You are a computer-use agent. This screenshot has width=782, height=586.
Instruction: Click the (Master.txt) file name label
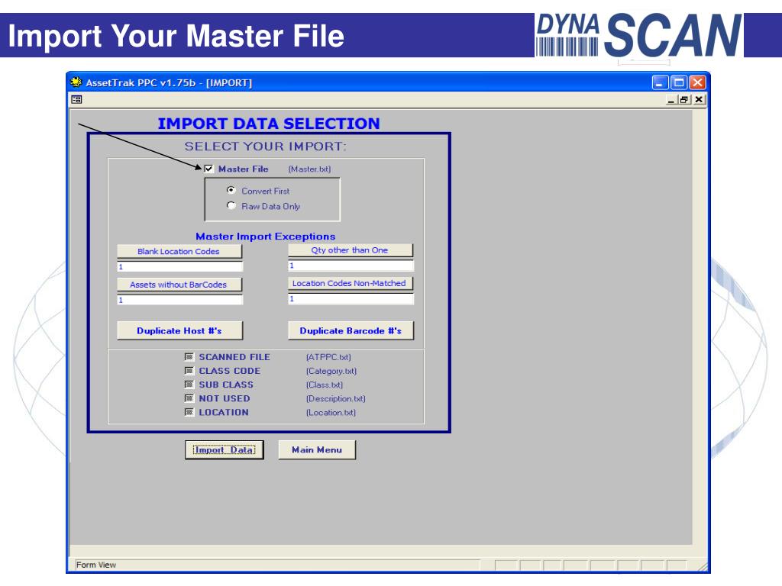pyautogui.click(x=310, y=169)
